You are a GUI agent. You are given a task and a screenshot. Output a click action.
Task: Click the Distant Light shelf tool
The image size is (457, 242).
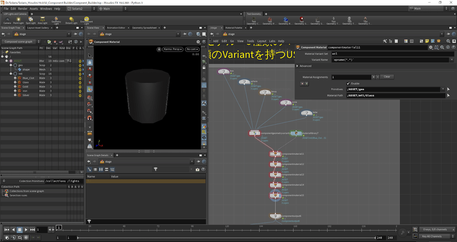tap(71, 19)
